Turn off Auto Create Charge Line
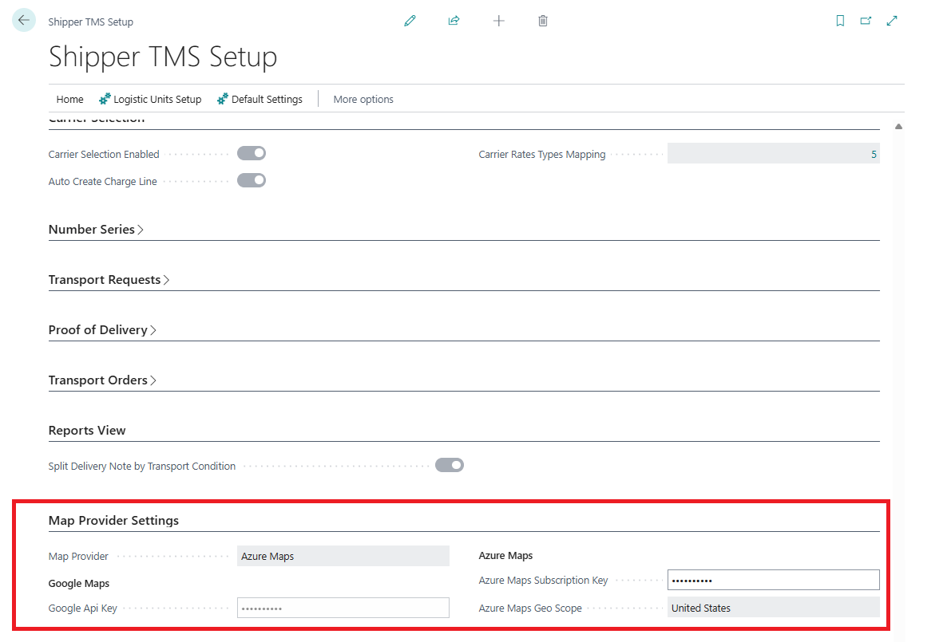951x642 pixels. coord(251,180)
